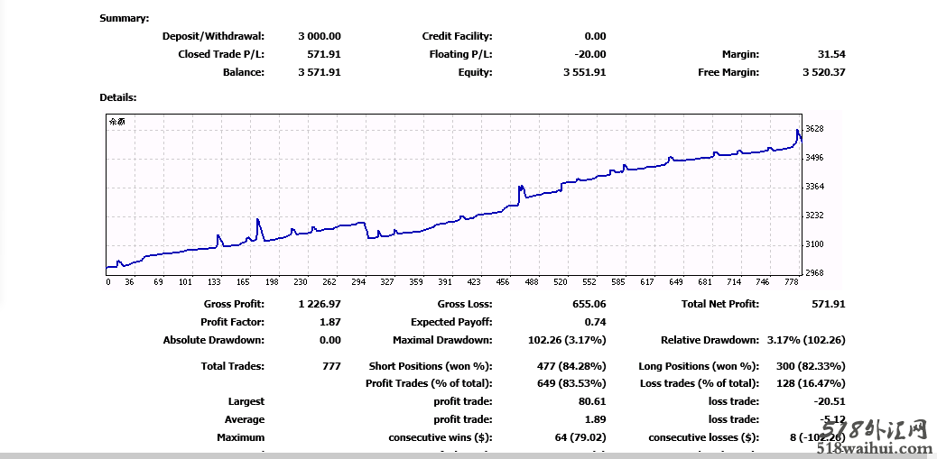
Task: Select the Details section heading
Action: [x=118, y=96]
